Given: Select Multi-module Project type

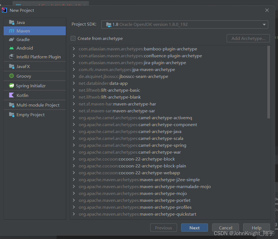Looking at the screenshot, I should pyautogui.click(x=35, y=105).
